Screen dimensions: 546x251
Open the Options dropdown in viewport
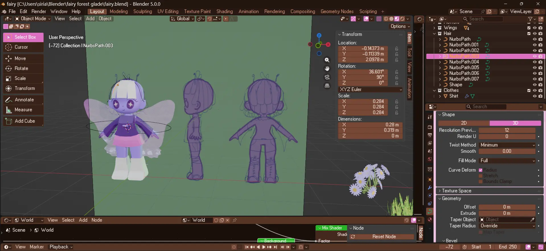point(400,26)
